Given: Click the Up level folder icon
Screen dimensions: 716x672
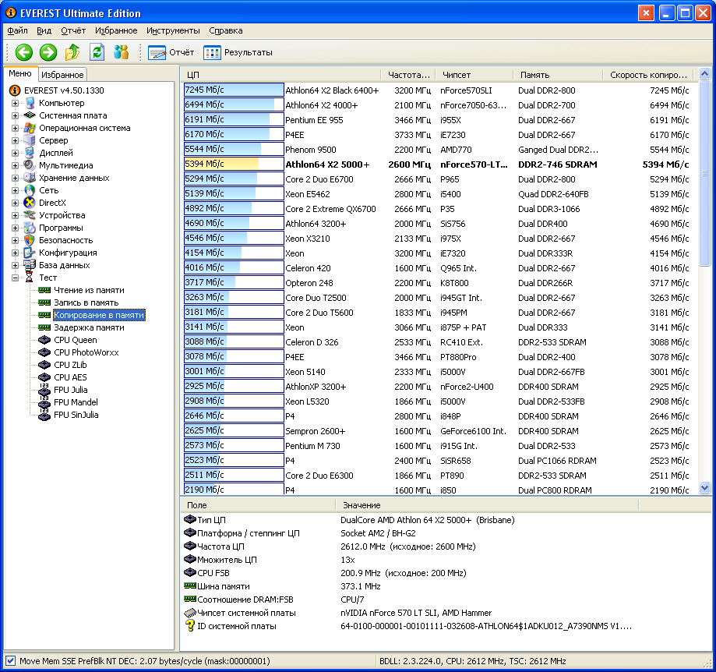Looking at the screenshot, I should tap(72, 52).
